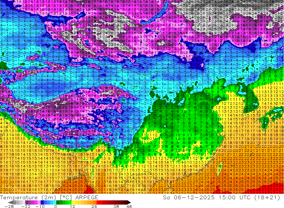Viewport: 284px width, 208px height.
Task: Click the 38 label on the legend
Action: point(116,206)
